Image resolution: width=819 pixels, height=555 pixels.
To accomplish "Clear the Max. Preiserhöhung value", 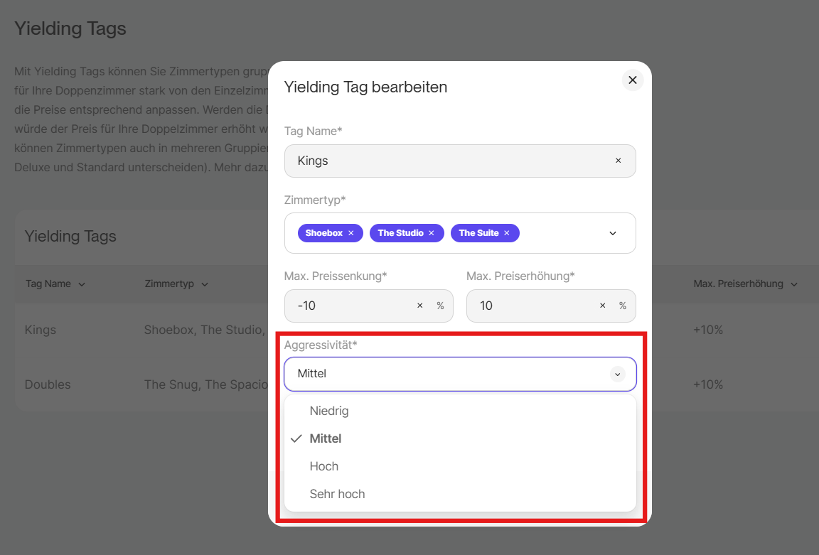I will 602,306.
